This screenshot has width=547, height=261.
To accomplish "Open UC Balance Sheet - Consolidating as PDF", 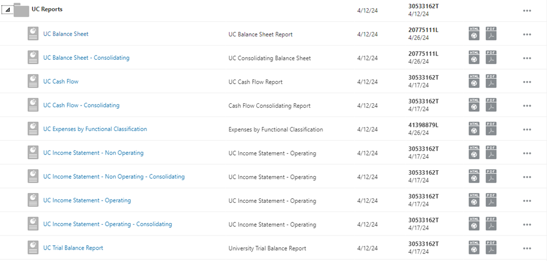I will (x=491, y=58).
